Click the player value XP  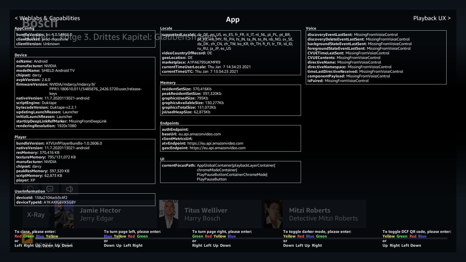tap(33, 180)
